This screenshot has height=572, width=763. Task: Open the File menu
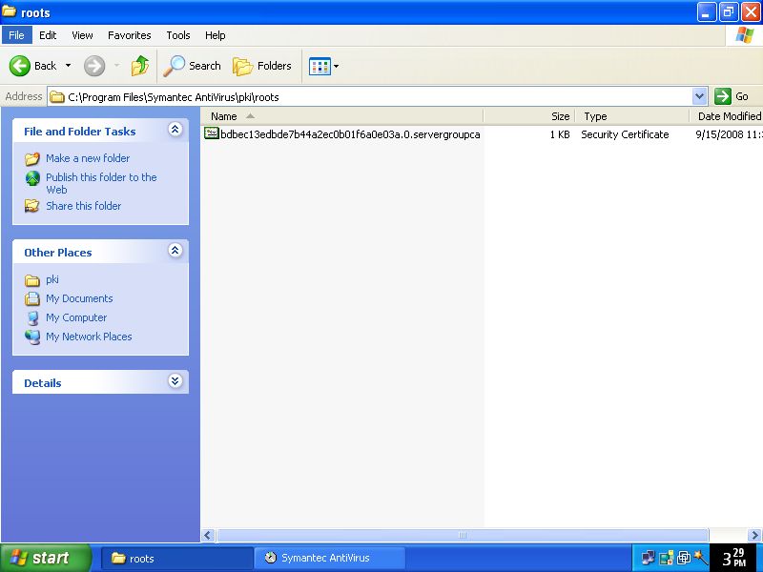pyautogui.click(x=16, y=35)
